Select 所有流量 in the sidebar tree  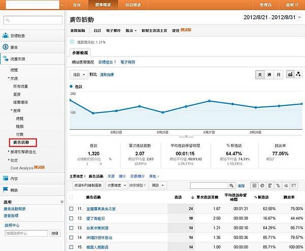(20, 86)
